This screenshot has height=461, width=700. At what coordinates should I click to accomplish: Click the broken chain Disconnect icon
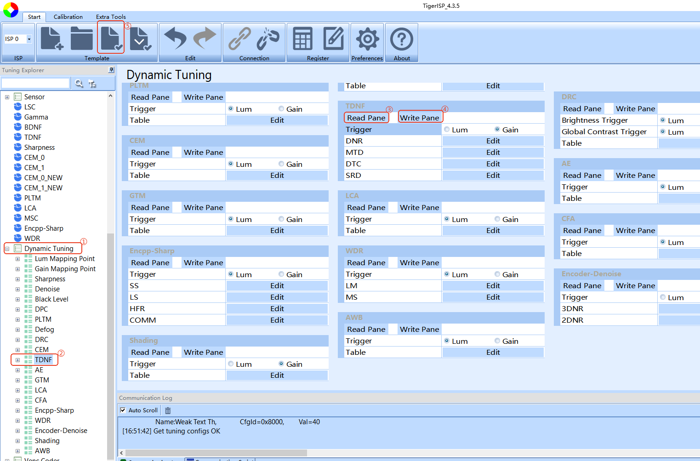click(x=268, y=38)
